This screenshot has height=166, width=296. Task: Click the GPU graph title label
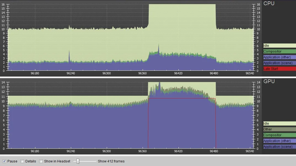[x=269, y=81]
